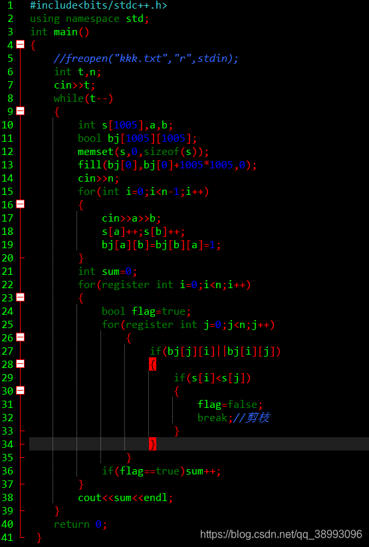Click the 'for(register int j=0...' line
The width and height of the screenshot is (369, 547).
coord(188,325)
